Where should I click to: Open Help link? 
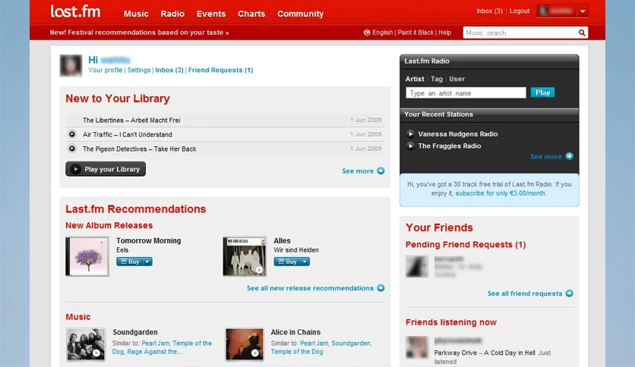pyautogui.click(x=444, y=33)
